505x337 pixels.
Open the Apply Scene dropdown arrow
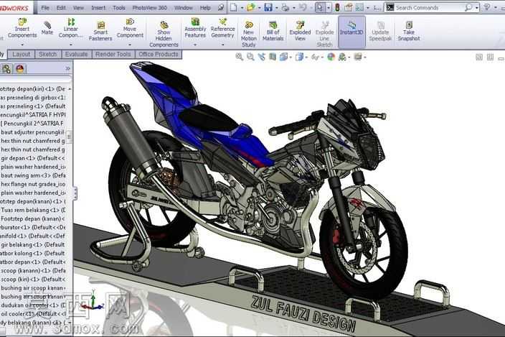pyautogui.click(x=349, y=57)
